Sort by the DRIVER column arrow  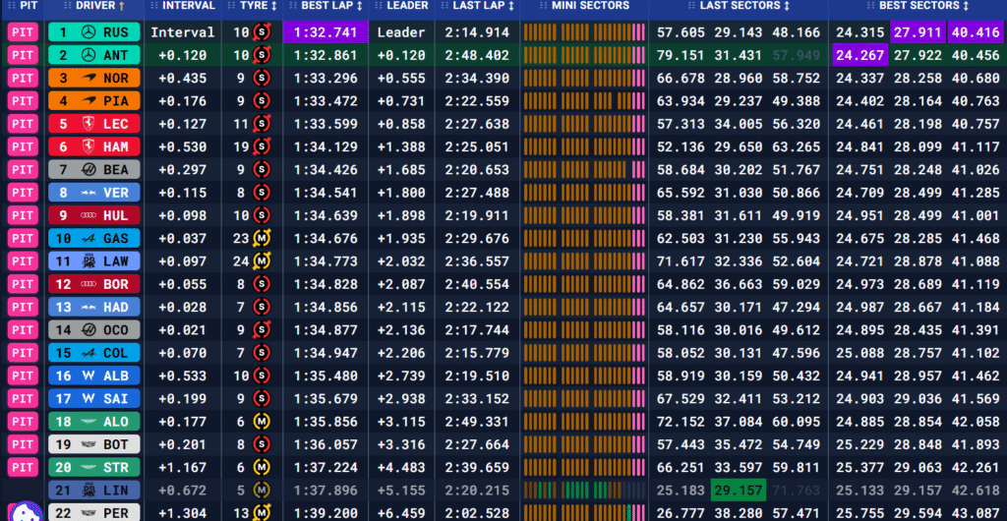tap(122, 6)
